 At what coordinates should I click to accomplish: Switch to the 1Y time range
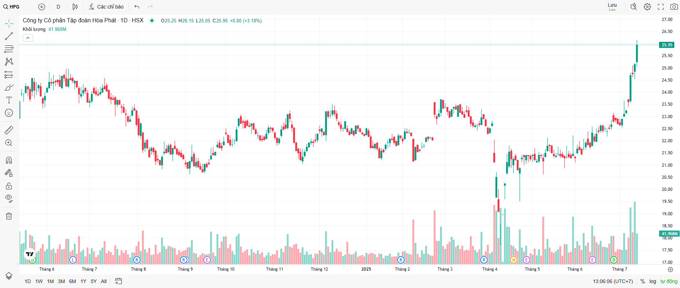tap(83, 281)
